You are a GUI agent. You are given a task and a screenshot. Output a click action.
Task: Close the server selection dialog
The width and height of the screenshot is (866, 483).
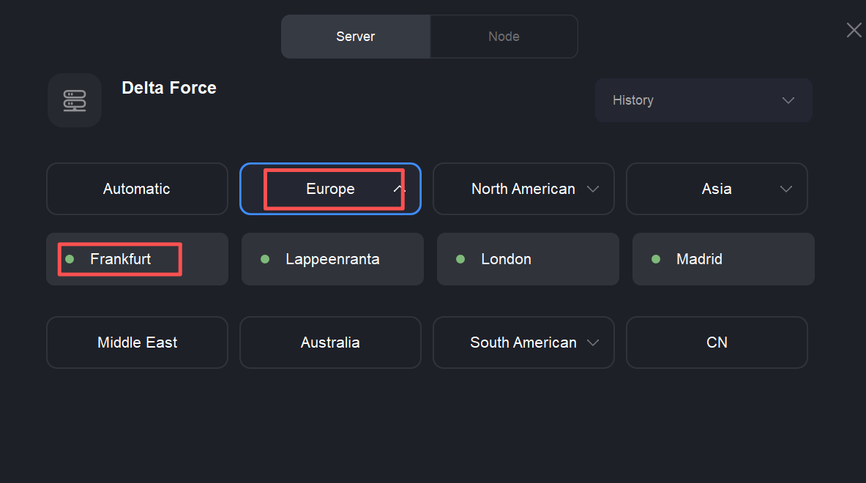click(x=854, y=30)
